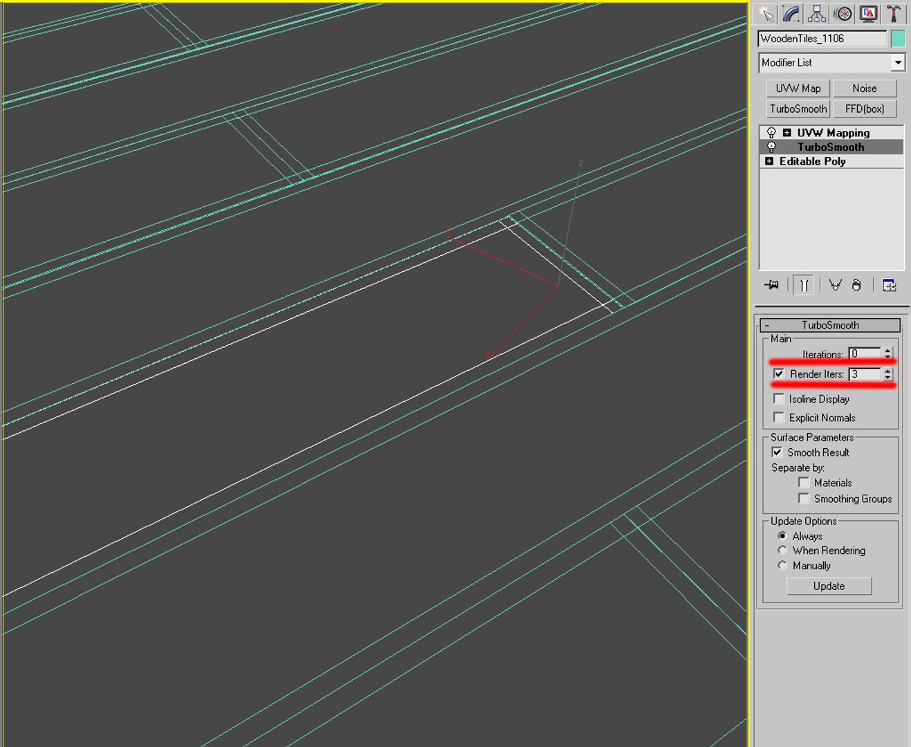911x747 pixels.
Task: Click the object color swatch
Action: click(898, 39)
